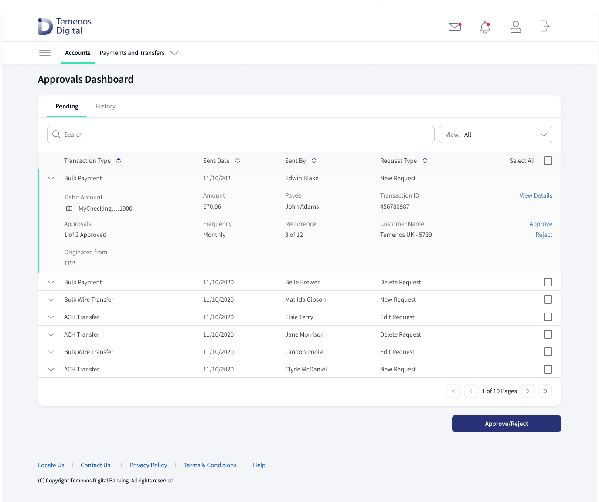Go to the last page
This screenshot has height=502, width=599.
[545, 391]
